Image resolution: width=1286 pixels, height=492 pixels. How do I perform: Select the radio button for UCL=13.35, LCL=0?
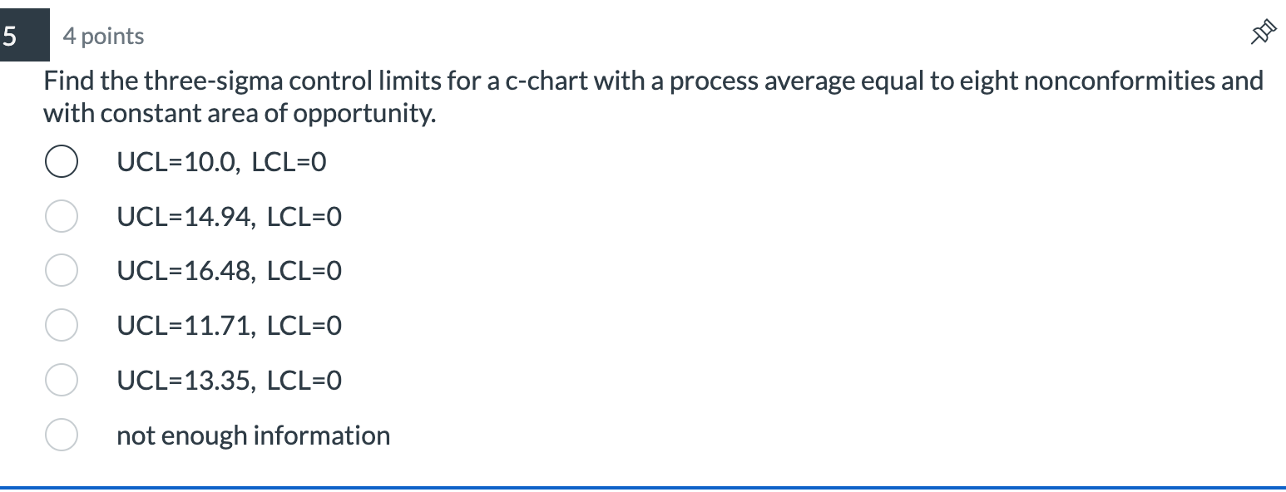tap(62, 380)
